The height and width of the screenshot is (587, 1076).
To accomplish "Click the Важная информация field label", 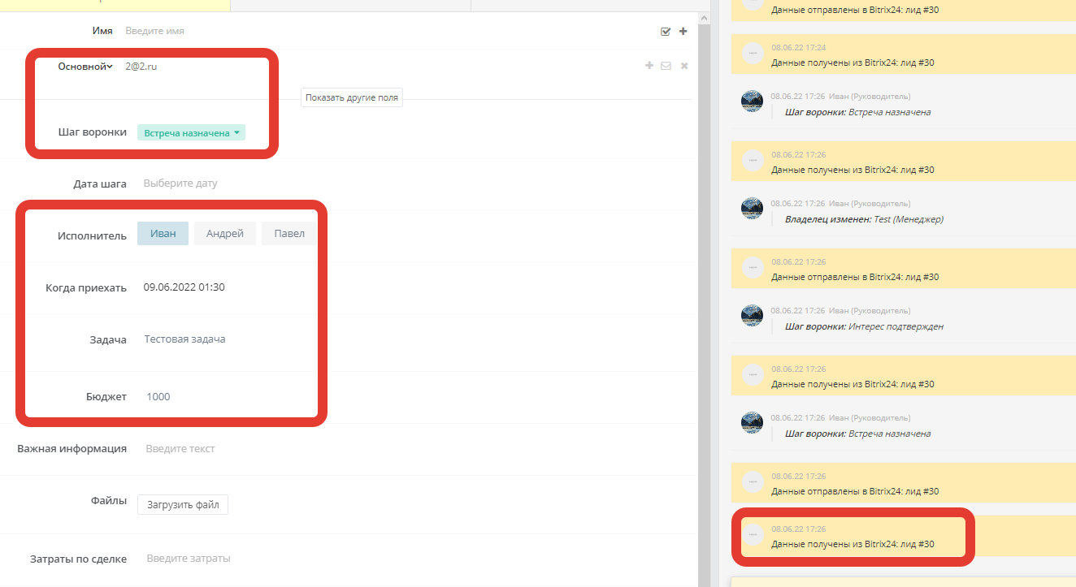I will (72, 448).
